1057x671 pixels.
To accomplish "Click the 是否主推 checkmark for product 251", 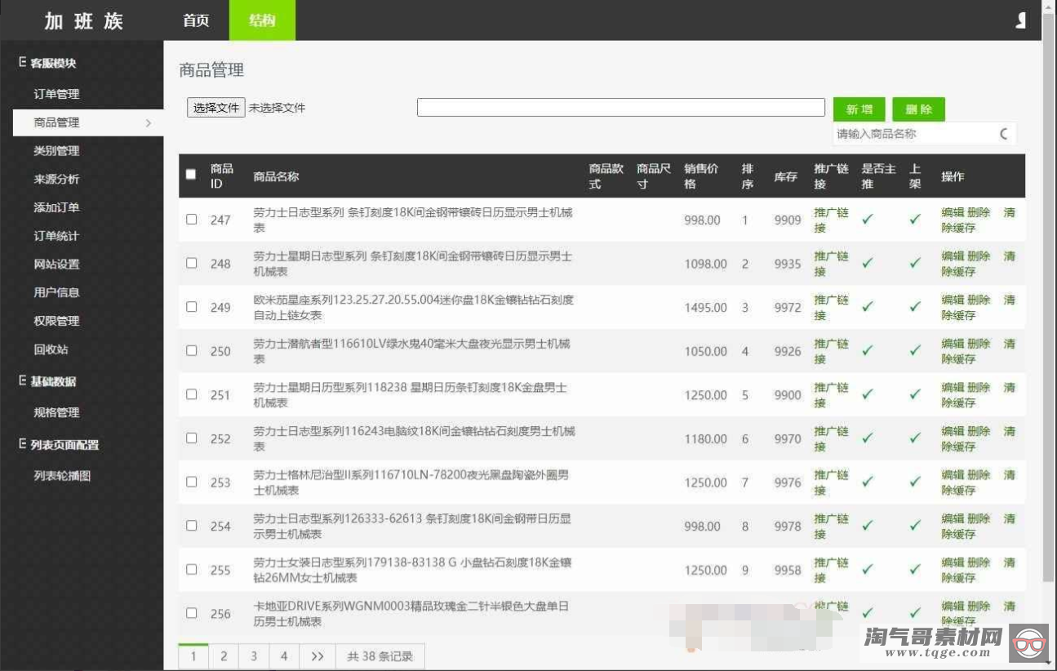I will pos(868,394).
